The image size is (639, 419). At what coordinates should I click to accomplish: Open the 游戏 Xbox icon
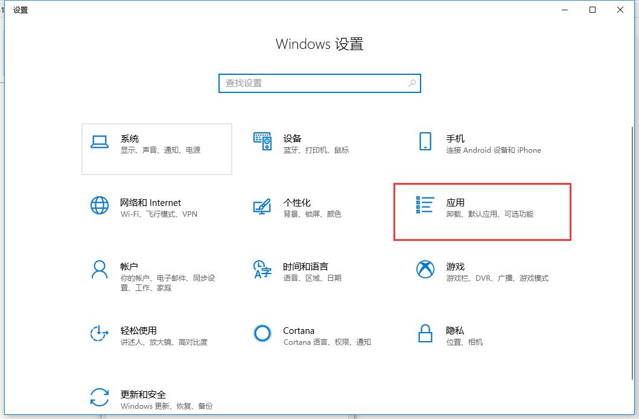[425, 269]
